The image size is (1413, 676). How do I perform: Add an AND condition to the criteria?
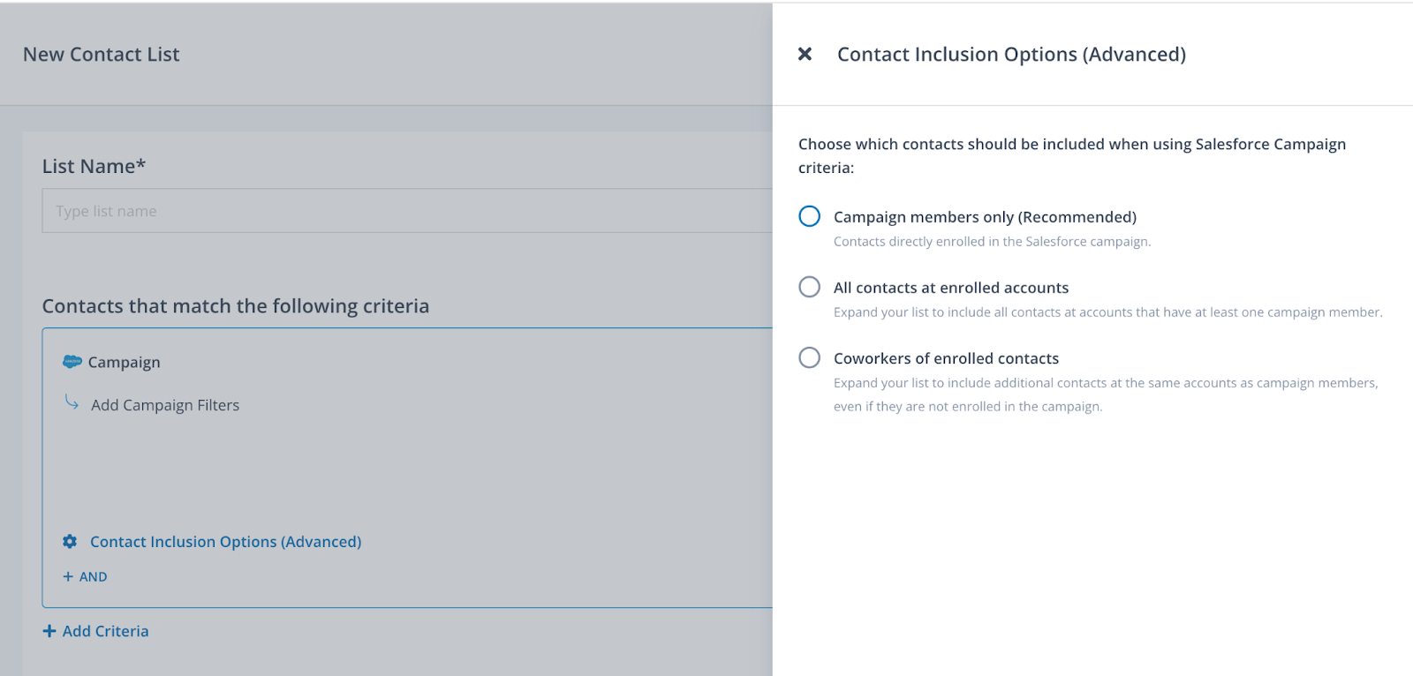click(93, 577)
